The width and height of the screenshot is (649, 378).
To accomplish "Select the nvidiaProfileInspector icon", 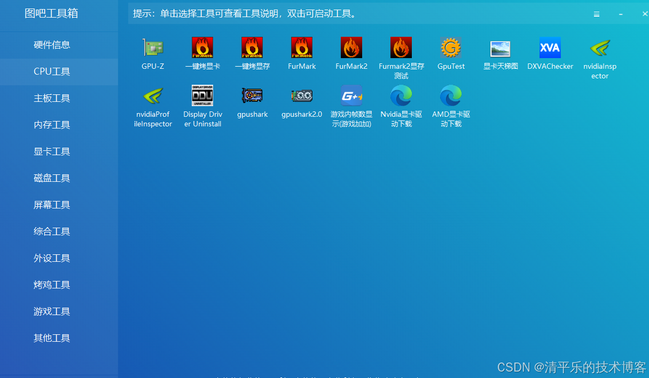I will pos(153,96).
